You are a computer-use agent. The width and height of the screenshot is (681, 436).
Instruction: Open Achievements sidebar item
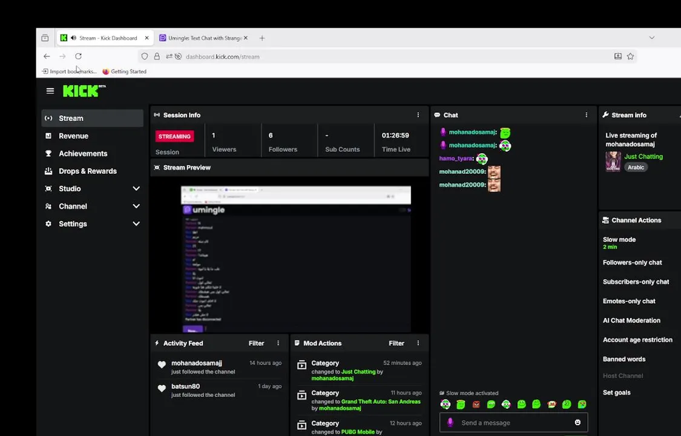tap(92, 153)
